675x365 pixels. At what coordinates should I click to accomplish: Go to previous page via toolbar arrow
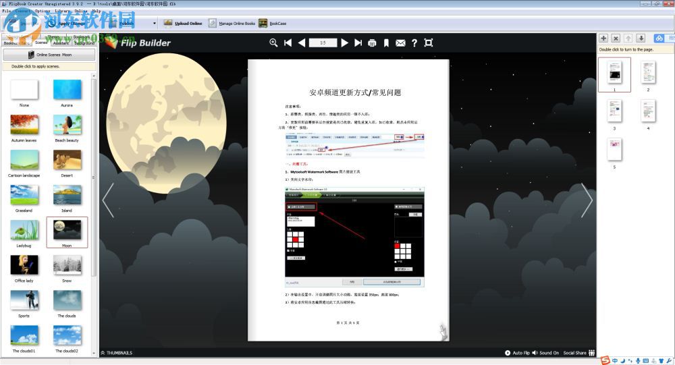pos(301,43)
